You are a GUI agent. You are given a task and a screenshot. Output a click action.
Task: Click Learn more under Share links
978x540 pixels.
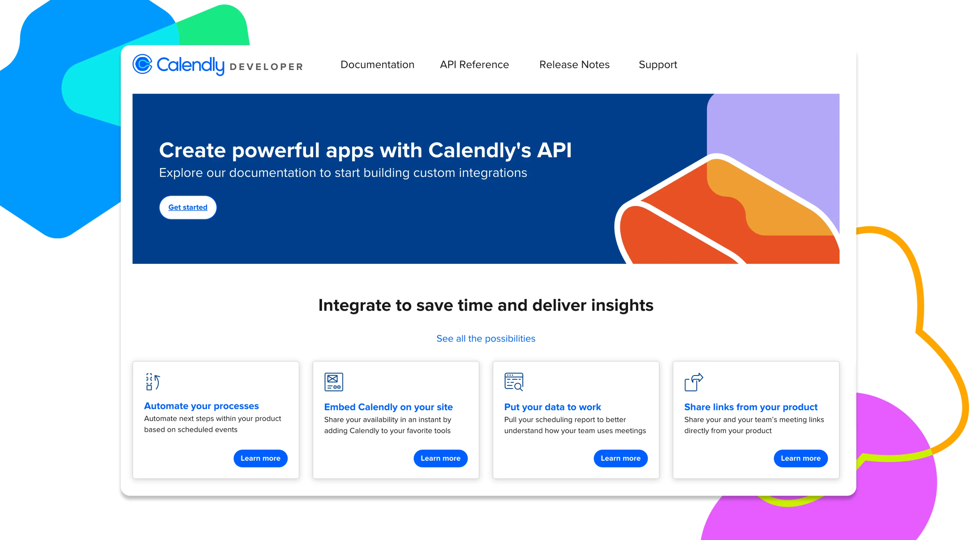point(800,458)
